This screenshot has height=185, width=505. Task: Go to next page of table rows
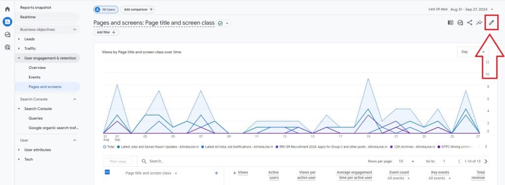tap(486, 161)
